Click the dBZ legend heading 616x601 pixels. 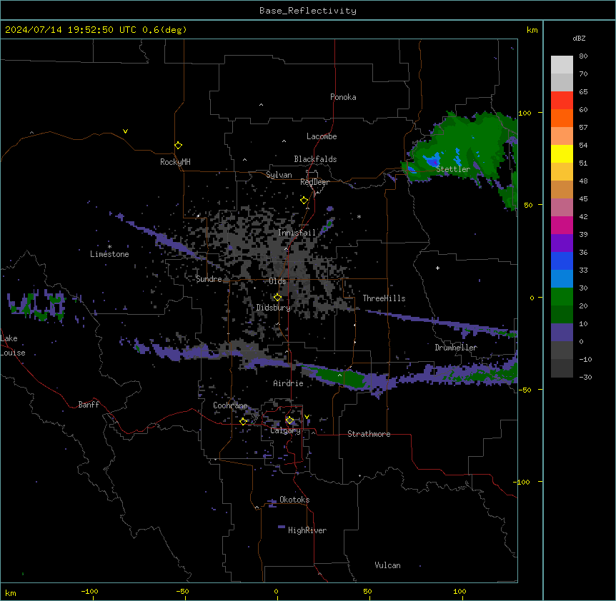point(579,38)
